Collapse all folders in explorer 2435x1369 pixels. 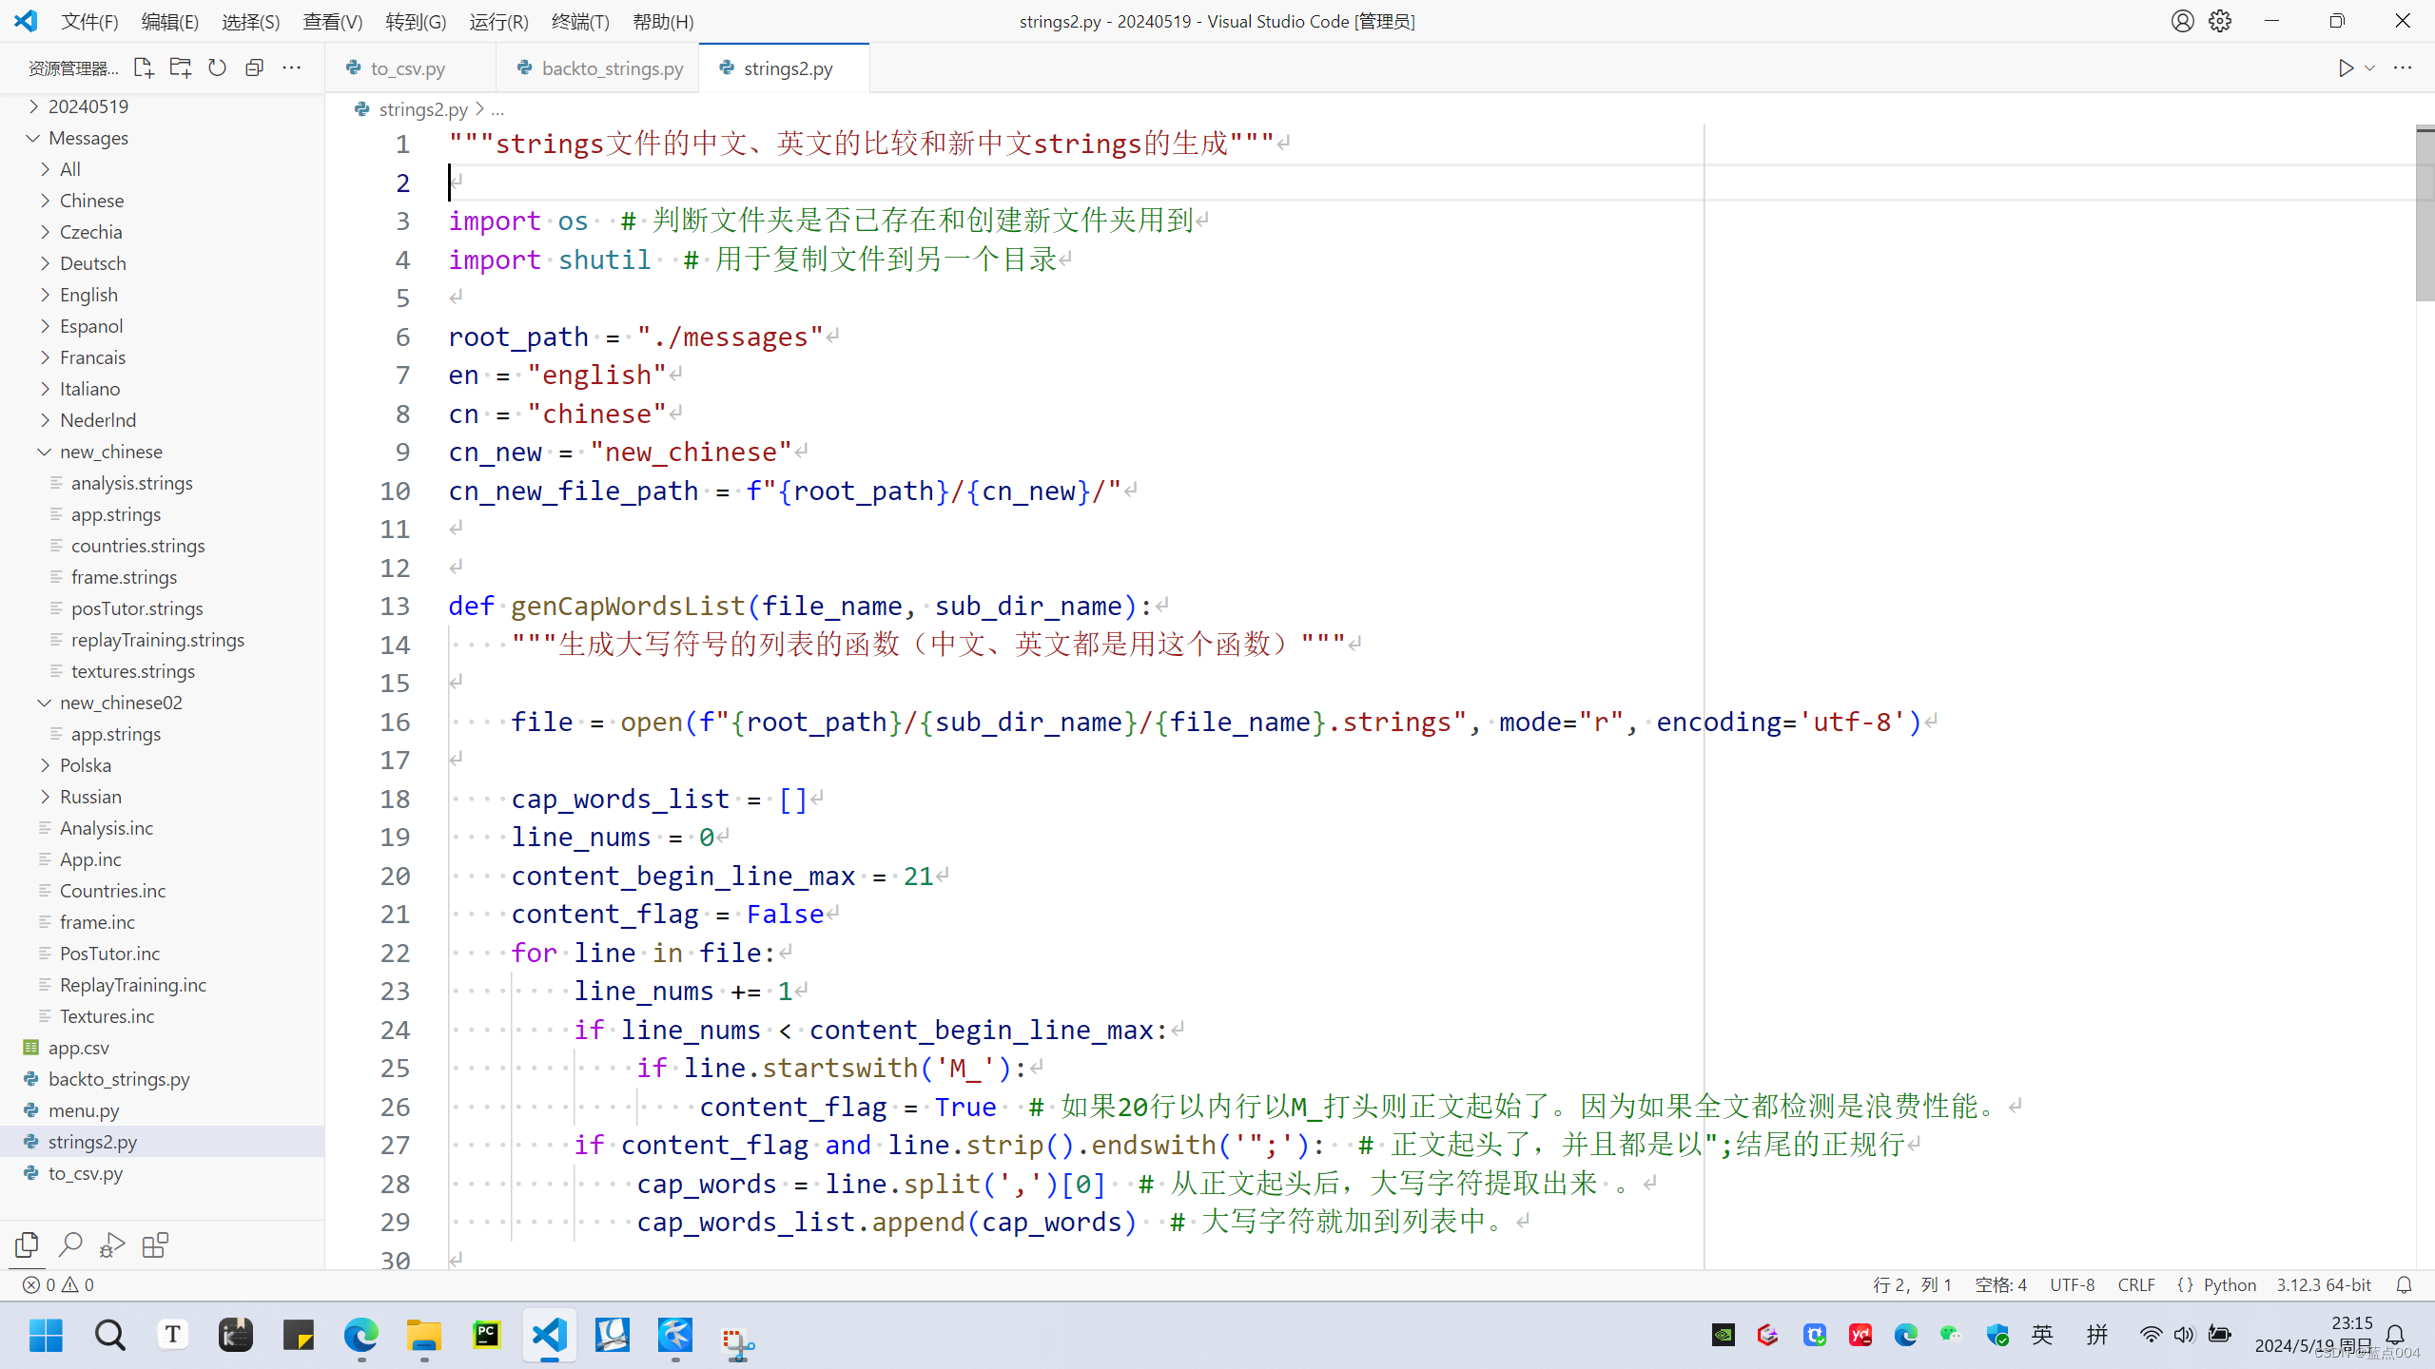pyautogui.click(x=254, y=67)
